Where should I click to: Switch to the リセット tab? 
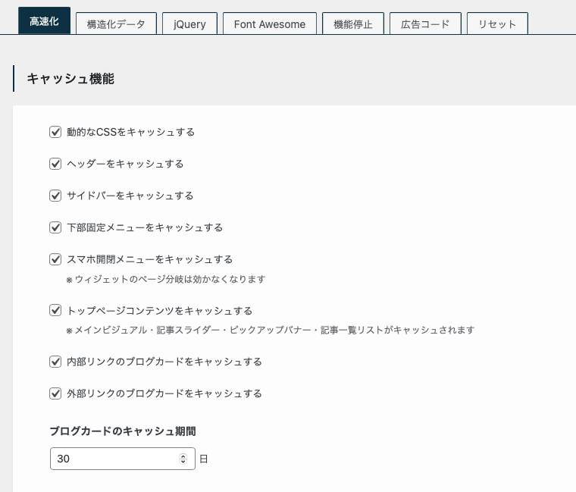tap(497, 24)
